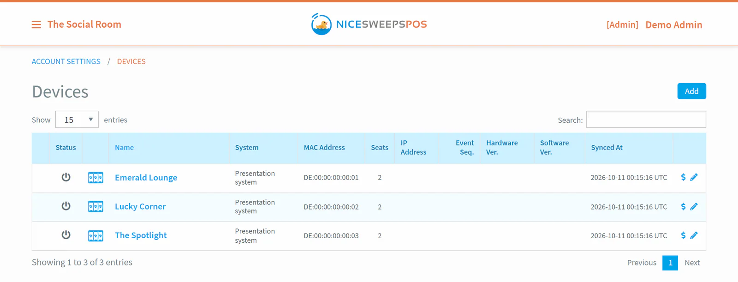Viewport: 738px width, 282px height.
Task: Click the Seats value for The Spotlight
Action: point(380,236)
